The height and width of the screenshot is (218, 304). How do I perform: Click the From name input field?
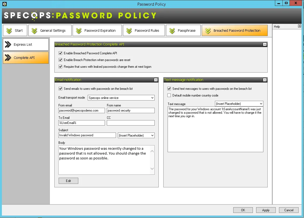[131, 110]
